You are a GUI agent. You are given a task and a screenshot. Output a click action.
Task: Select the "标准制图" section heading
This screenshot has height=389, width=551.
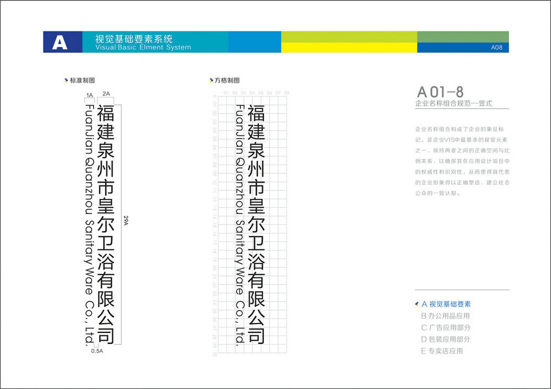pyautogui.click(x=82, y=80)
